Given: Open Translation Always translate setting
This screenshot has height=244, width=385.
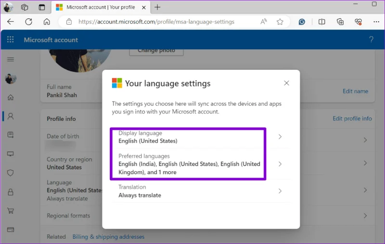Looking at the screenshot, I should pyautogui.click(x=201, y=191).
